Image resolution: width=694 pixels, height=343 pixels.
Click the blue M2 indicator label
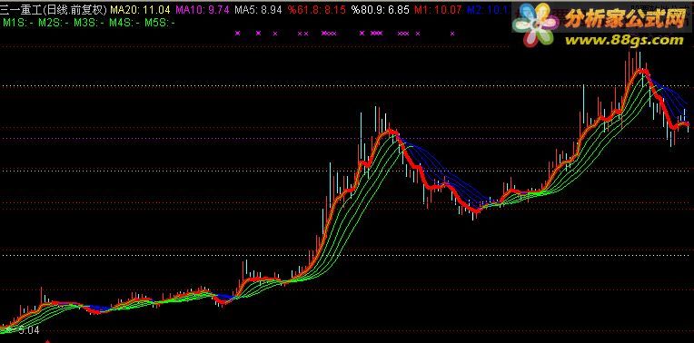tap(488, 10)
